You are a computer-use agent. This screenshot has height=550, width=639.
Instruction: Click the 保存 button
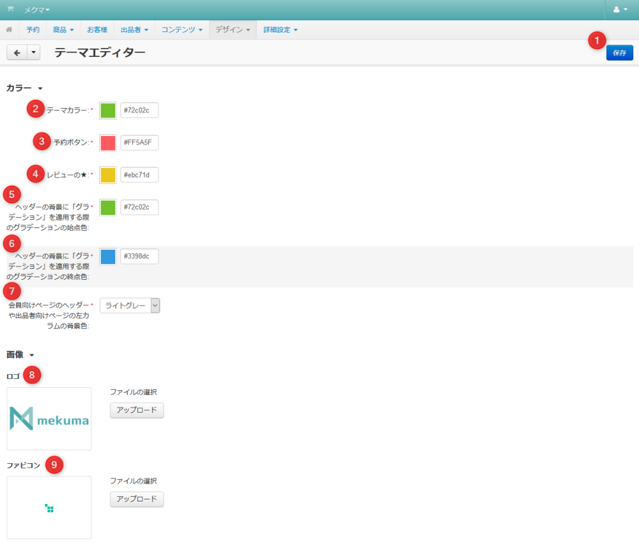point(619,53)
